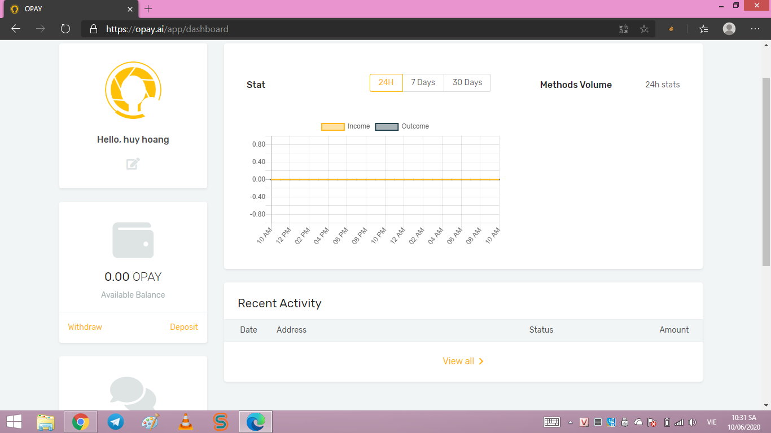Open the translate page icon in the address bar
Image resolution: width=771 pixels, height=433 pixels.
(x=624, y=29)
